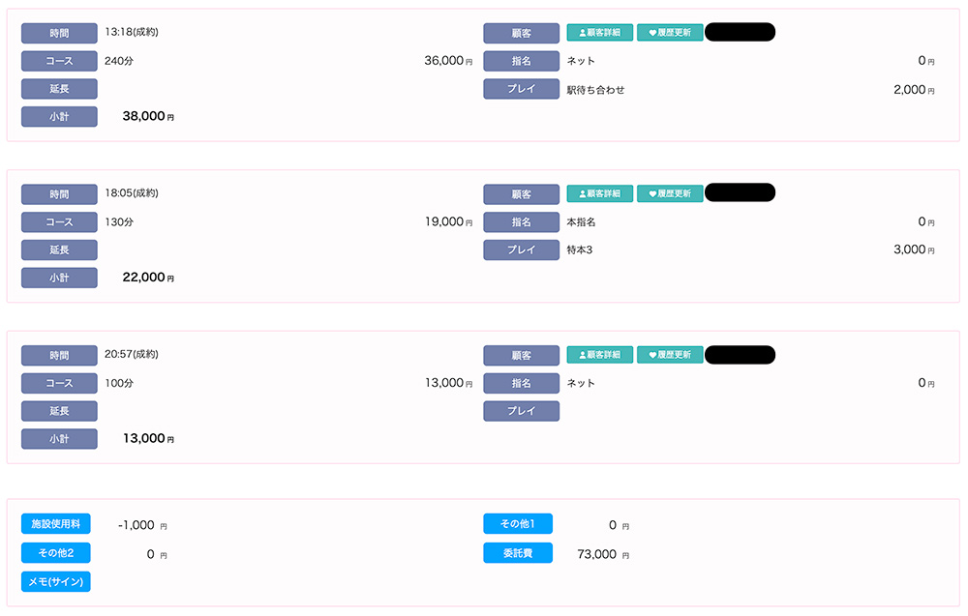Screen dimensions: 968x616
Task: Open 顧客詳細 for the 13:18 booking
Action: tap(599, 33)
